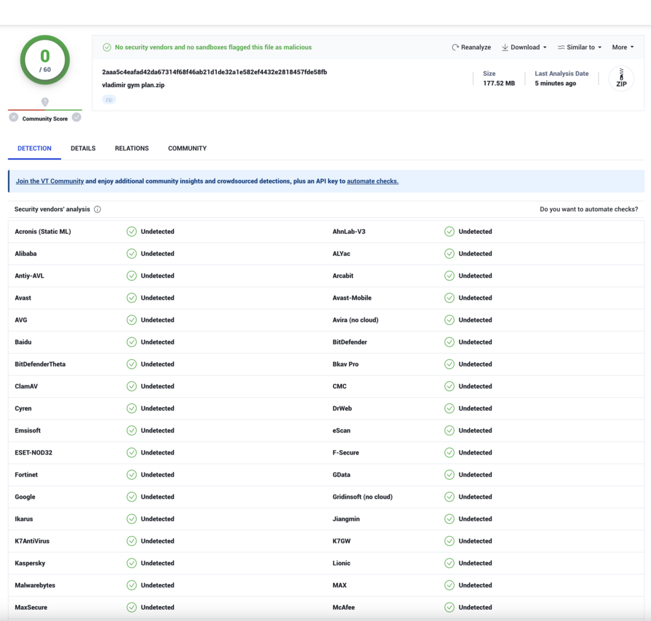This screenshot has width=651, height=621.
Task: Click the 177.52 MB size value
Action: pos(499,84)
